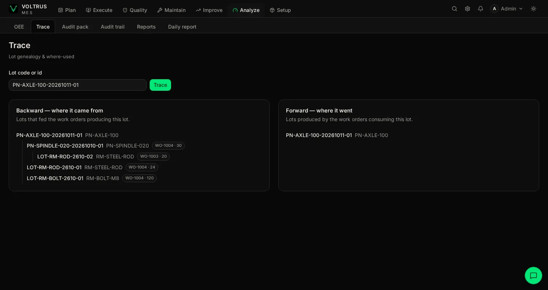Viewport: 548px width, 290px height.
Task: Click the WO-1004 · 120 badge
Action: click(x=140, y=178)
